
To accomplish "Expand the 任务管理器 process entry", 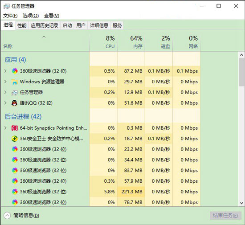I will click(5, 92).
